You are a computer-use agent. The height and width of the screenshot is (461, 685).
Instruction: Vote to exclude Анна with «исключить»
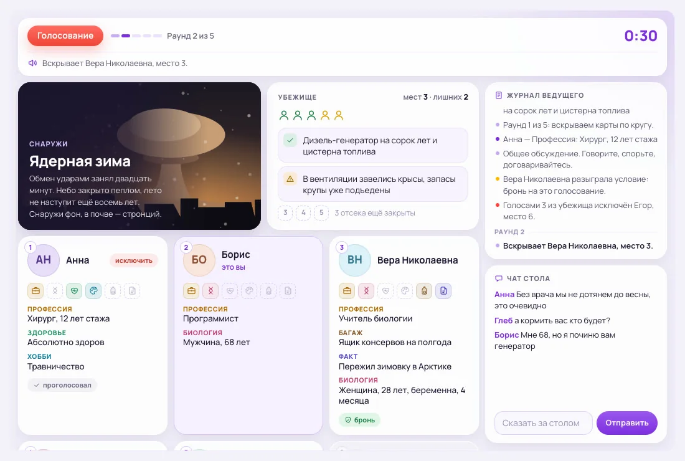134,260
